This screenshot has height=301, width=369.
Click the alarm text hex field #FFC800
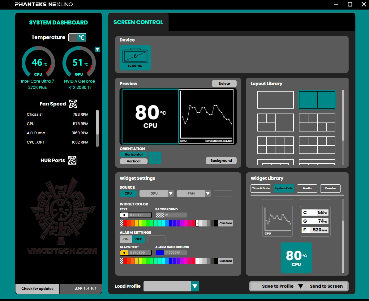[x=140, y=253]
